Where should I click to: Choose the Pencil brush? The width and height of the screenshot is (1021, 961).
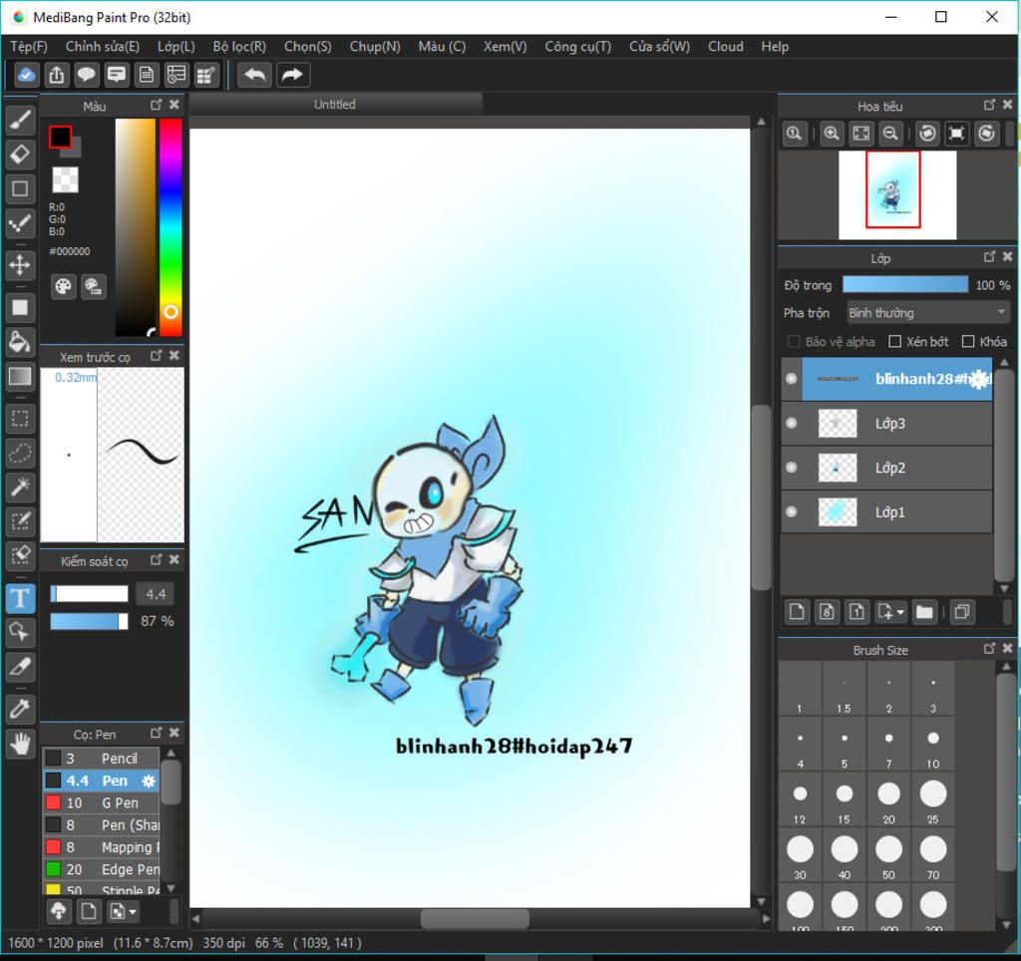(x=101, y=759)
